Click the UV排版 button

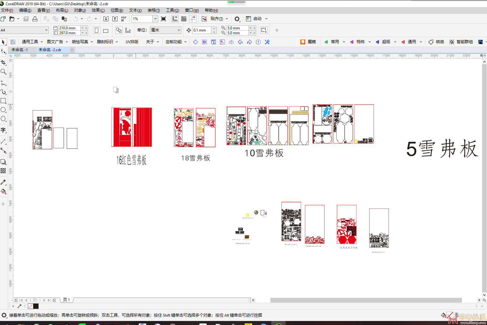132,42
